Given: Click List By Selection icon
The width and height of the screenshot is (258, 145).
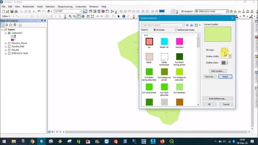Looking at the screenshot, I should pos(15,25).
